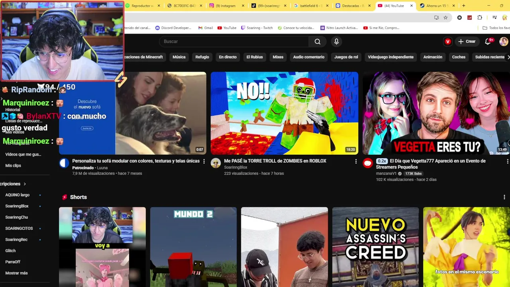Screen dimensions: 510x287
Task: Open the sofá modular ad thumbnail
Action: tap(133, 113)
